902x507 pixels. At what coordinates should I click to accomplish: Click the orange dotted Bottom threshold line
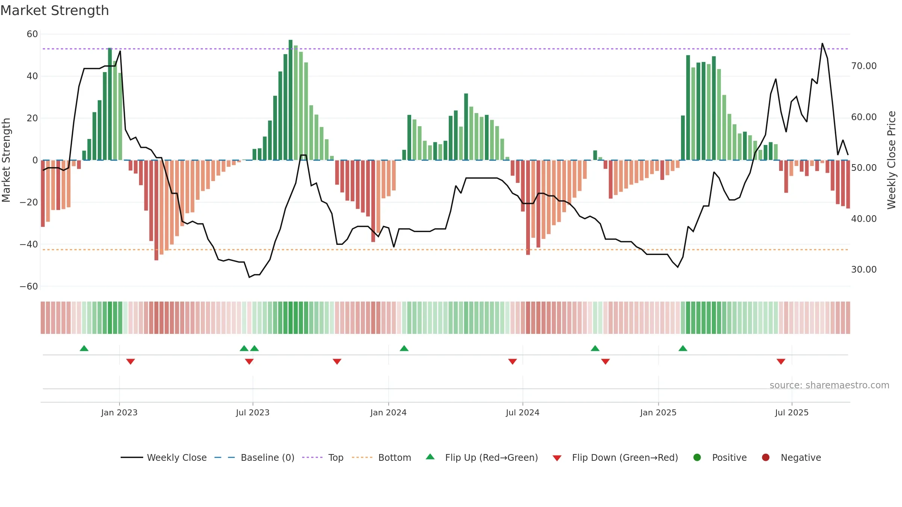click(x=445, y=250)
